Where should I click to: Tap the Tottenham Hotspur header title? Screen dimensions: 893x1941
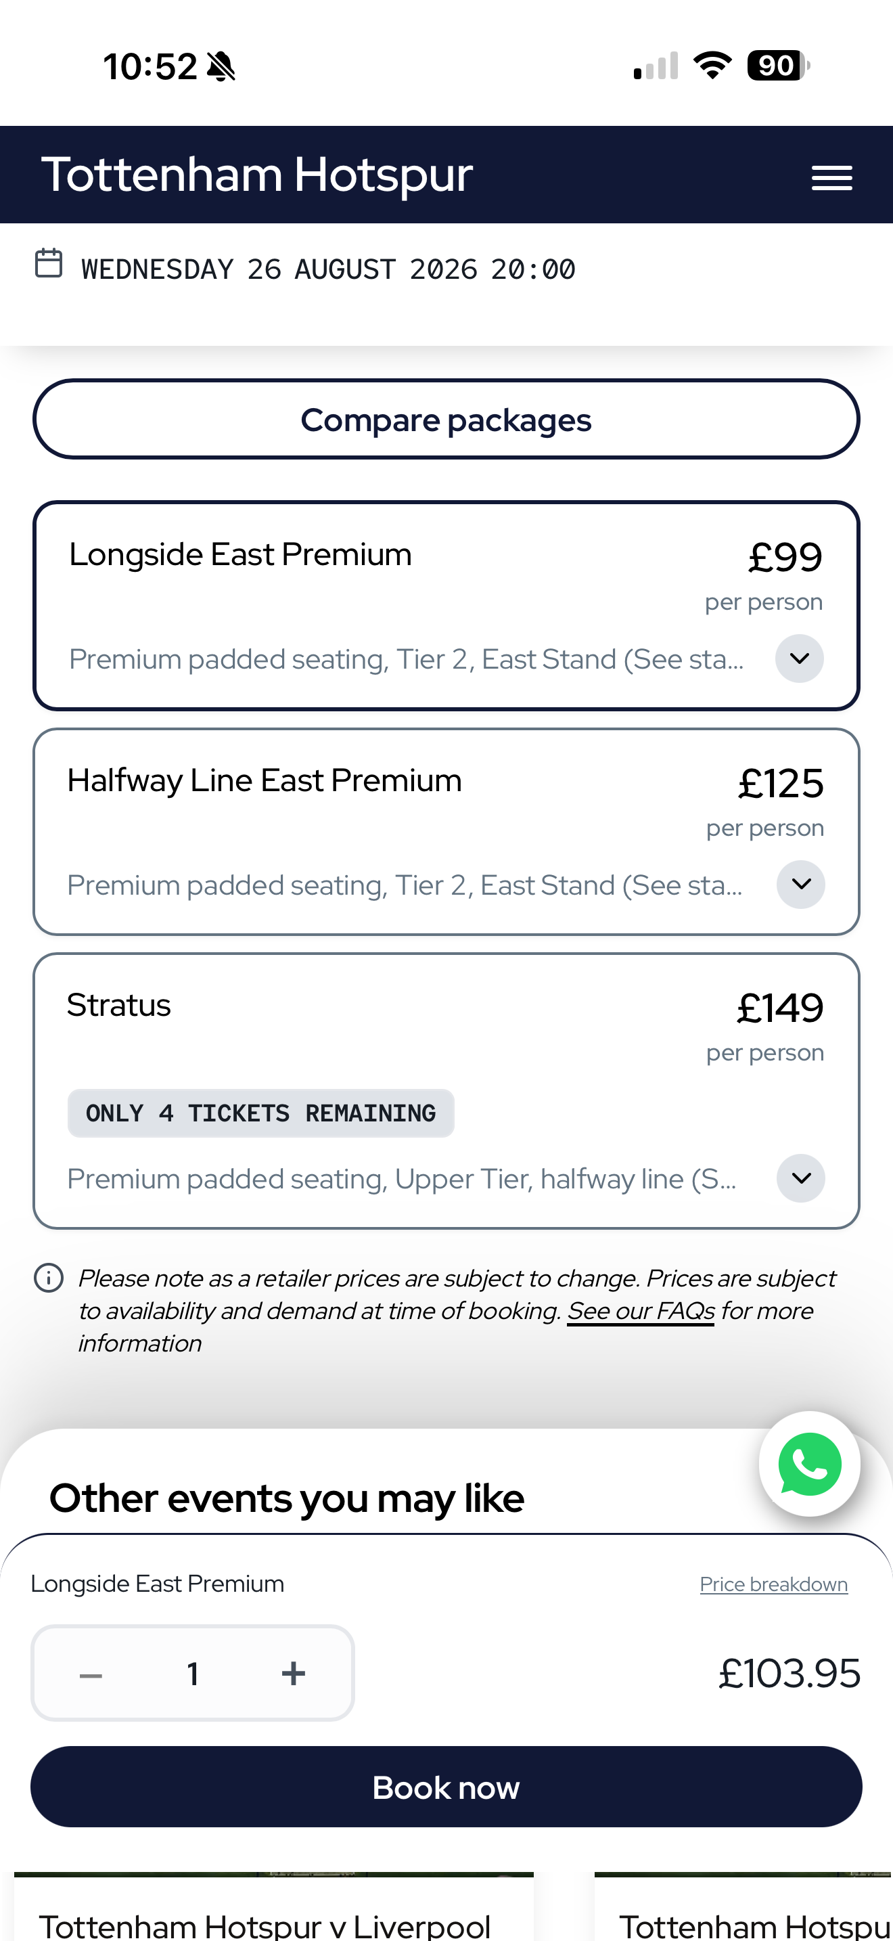pos(257,175)
